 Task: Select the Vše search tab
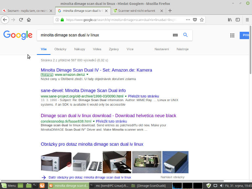tap(44, 49)
